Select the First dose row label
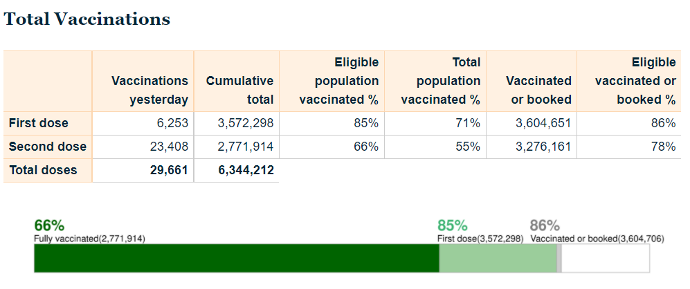 (39, 123)
